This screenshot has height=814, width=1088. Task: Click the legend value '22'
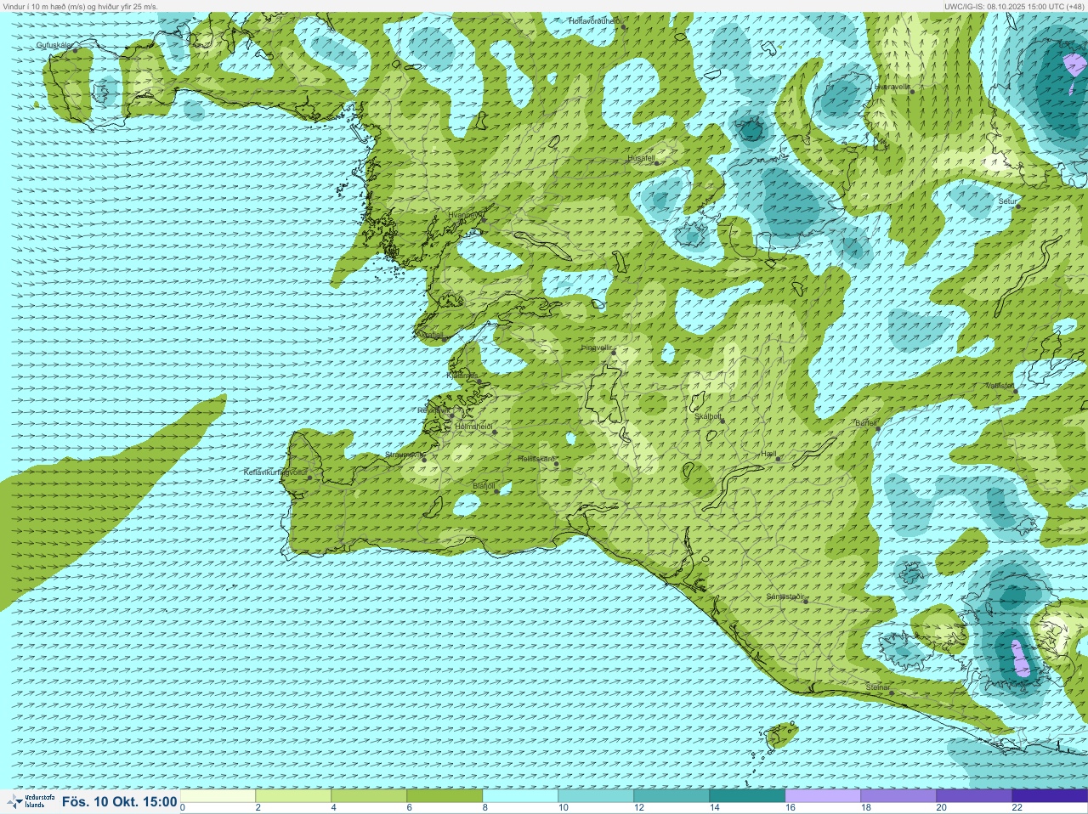coord(1017,808)
